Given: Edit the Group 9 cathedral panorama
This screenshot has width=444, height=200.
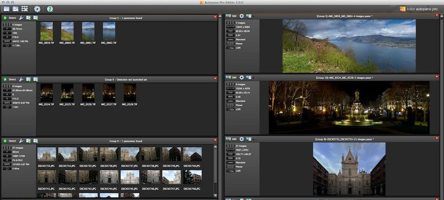Looking at the screenshot, I should [231, 139].
